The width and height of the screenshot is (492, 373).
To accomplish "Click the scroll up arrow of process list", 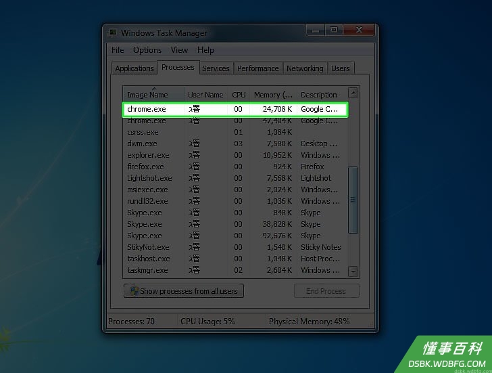I will tap(353, 93).
